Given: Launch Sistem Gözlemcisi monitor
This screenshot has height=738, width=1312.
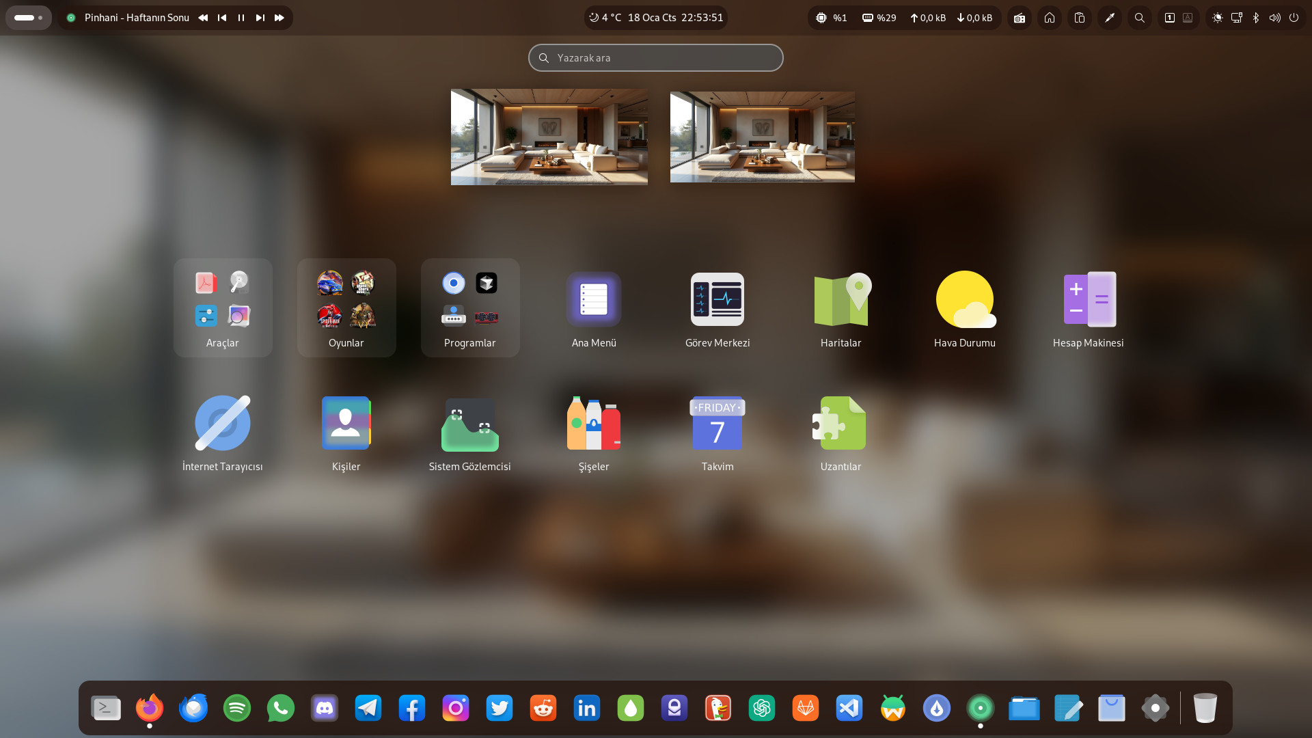Looking at the screenshot, I should tap(470, 433).
